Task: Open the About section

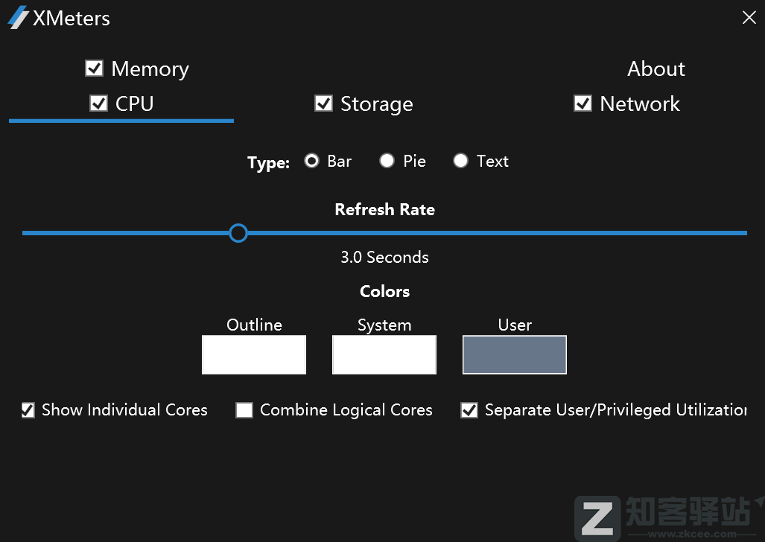Action: (656, 68)
